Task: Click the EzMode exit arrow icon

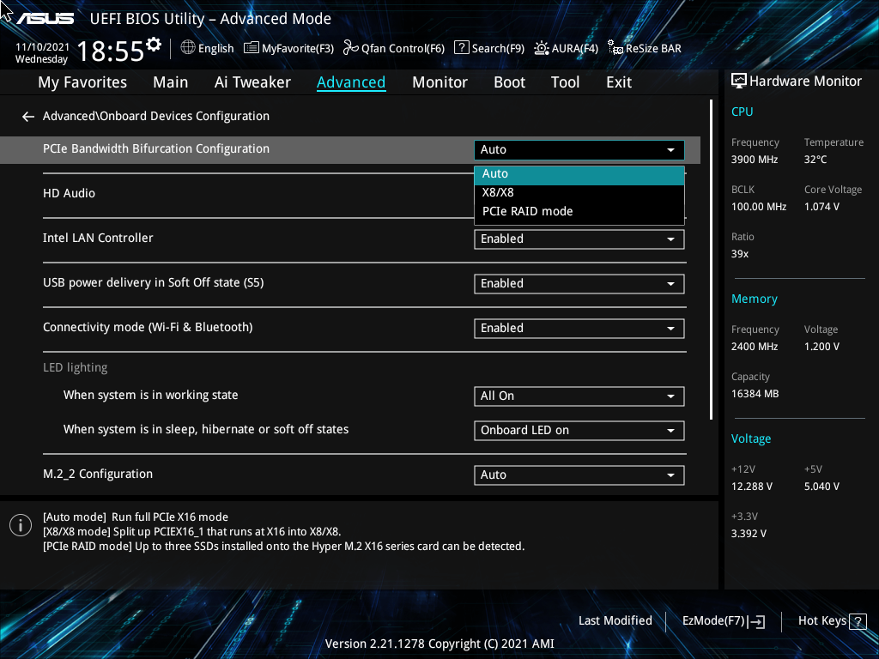Action: [x=757, y=621]
